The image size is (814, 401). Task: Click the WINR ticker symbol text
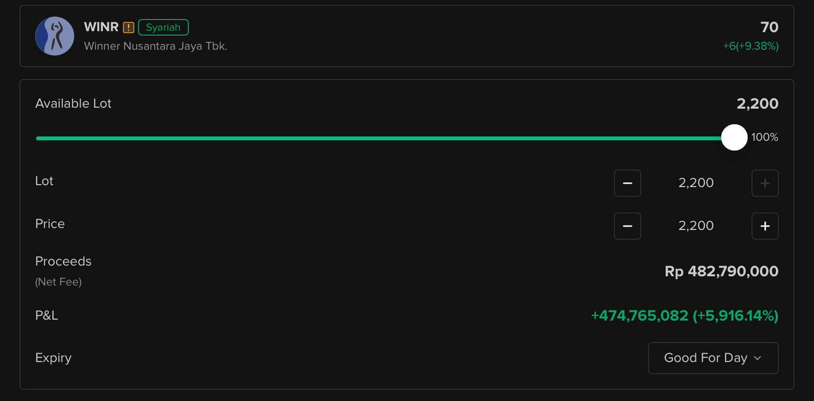click(x=101, y=27)
